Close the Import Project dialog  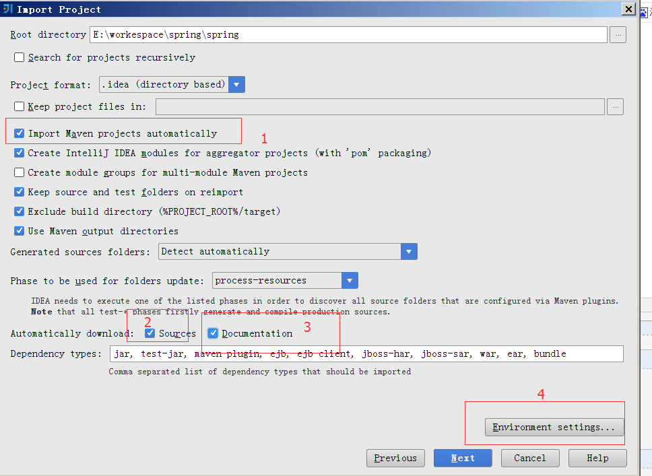628,9
